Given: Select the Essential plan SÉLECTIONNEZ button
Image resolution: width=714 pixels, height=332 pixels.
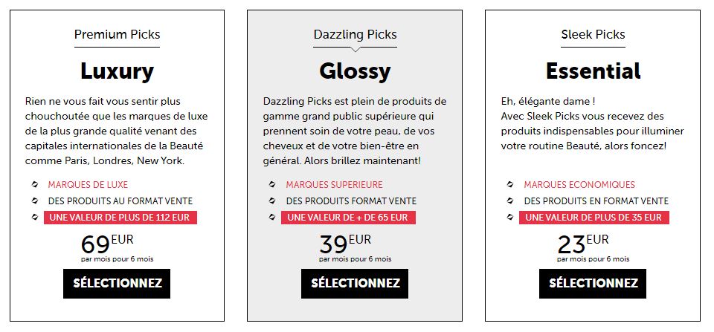Looking at the screenshot, I should click(593, 283).
